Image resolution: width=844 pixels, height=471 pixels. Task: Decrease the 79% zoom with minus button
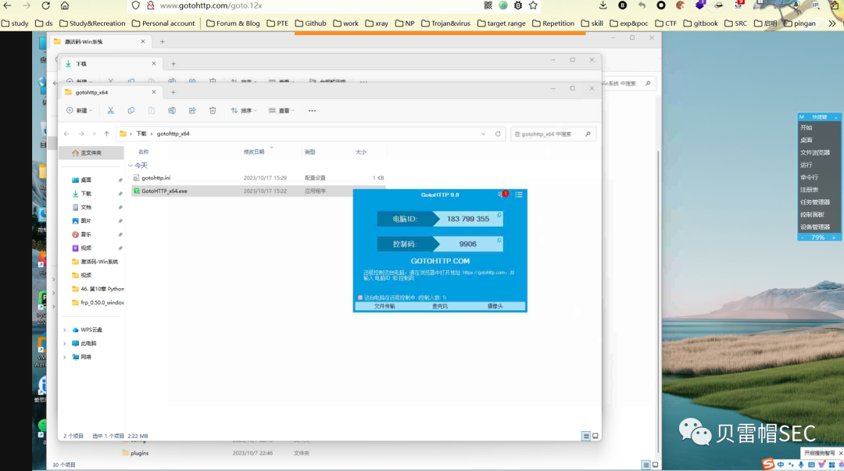click(x=802, y=237)
